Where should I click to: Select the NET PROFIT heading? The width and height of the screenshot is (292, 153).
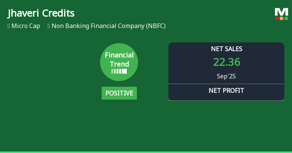(x=226, y=91)
